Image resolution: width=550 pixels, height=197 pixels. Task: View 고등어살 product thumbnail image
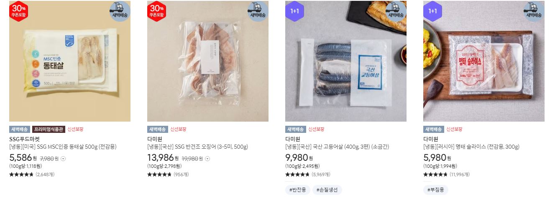[x=346, y=61]
